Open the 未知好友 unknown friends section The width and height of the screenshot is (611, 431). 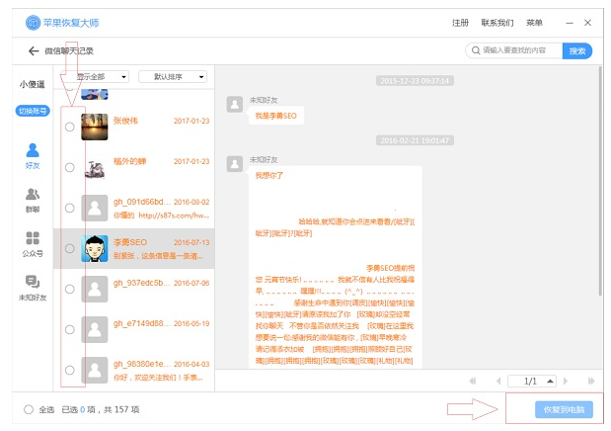[33, 288]
